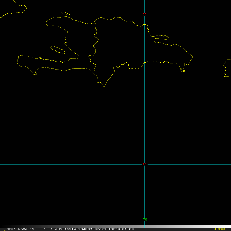Click the AUG date text in status bar
Viewport: 231px width, 231px height.
[58, 229]
